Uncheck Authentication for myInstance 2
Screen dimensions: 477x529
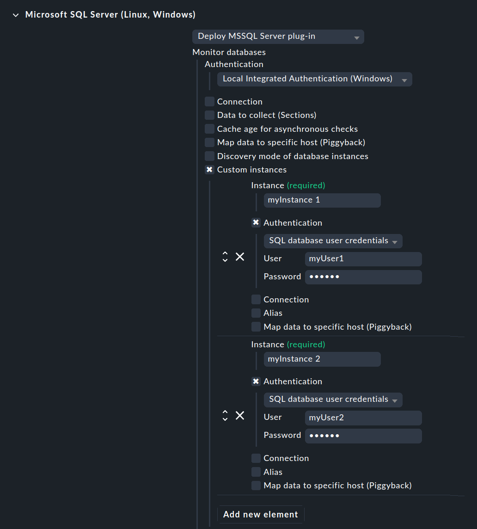tap(256, 381)
